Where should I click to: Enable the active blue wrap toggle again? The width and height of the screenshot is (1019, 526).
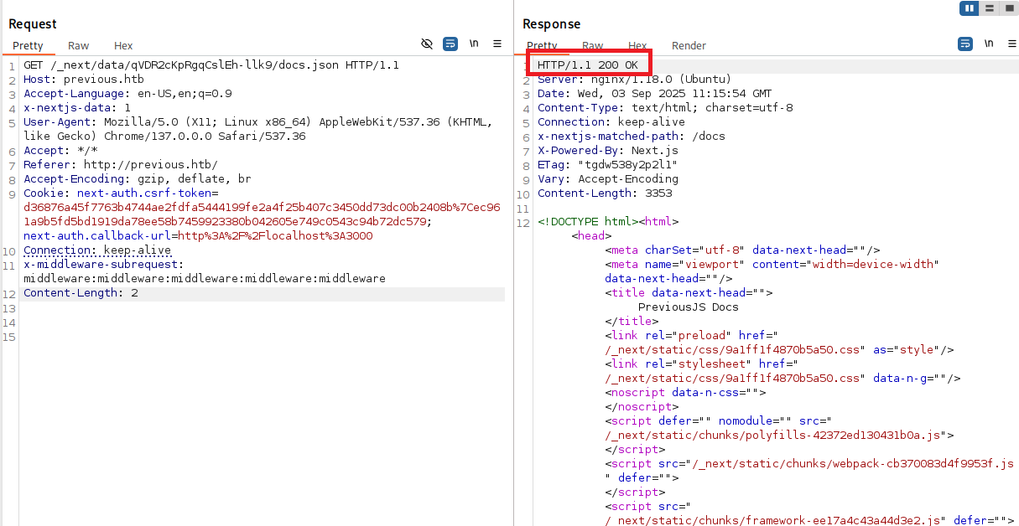[x=450, y=44]
